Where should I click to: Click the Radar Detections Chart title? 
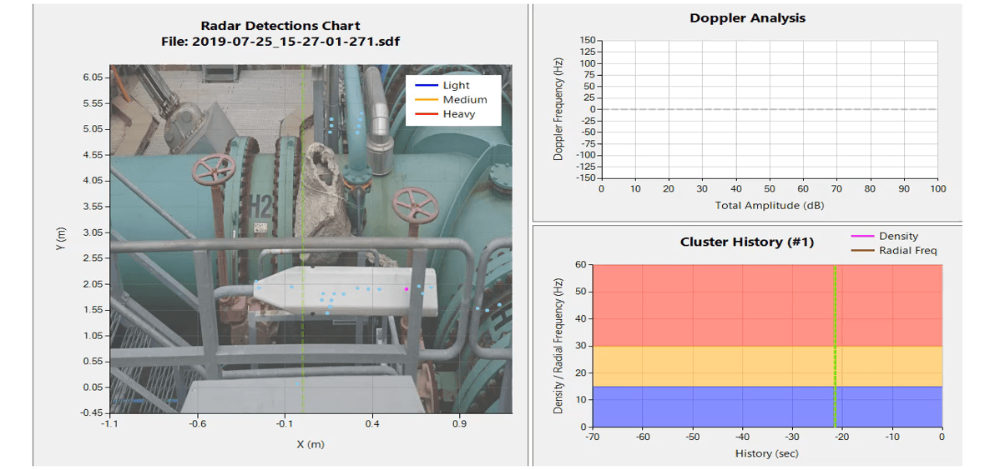280,26
